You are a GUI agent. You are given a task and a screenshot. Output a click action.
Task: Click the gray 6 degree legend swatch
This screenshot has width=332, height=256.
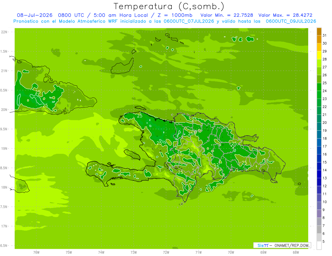tap(319, 229)
